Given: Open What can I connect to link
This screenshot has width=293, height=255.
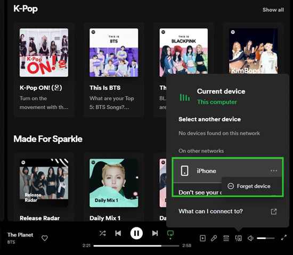Looking at the screenshot, I should [x=210, y=211].
